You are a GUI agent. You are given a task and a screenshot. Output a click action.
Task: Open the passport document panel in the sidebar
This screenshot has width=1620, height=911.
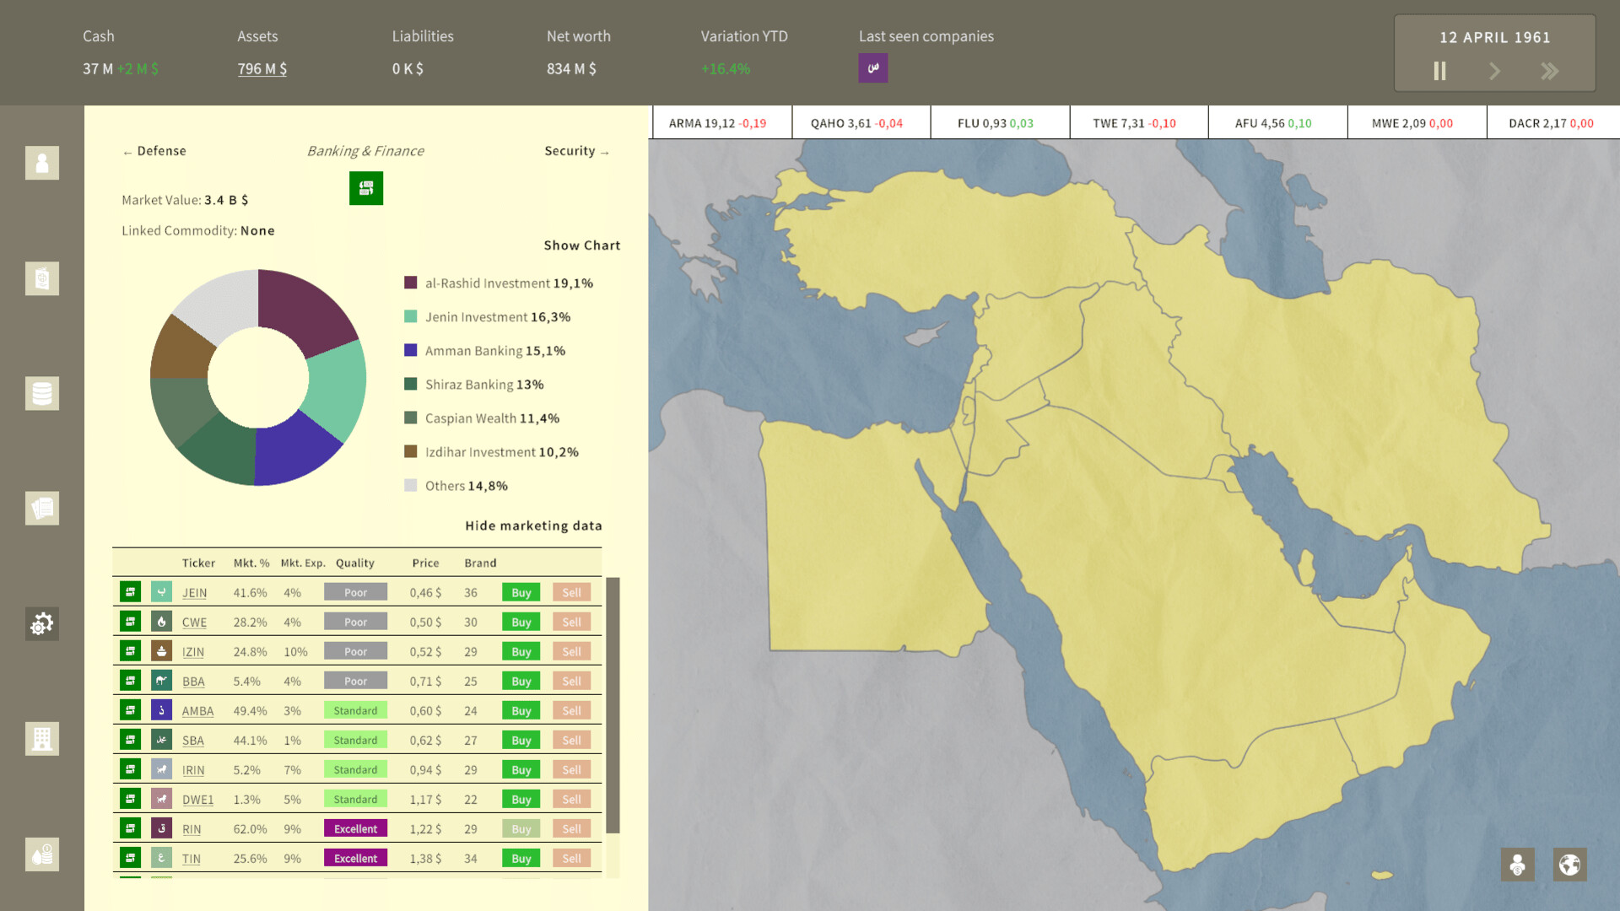pyautogui.click(x=41, y=278)
